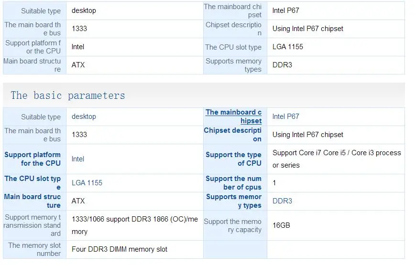Viewport: 415px width, 265px height.
Task: Click the 'Intel' value under basic parameters
Action: pos(78,159)
